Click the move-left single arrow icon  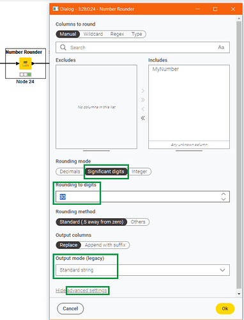143,109
